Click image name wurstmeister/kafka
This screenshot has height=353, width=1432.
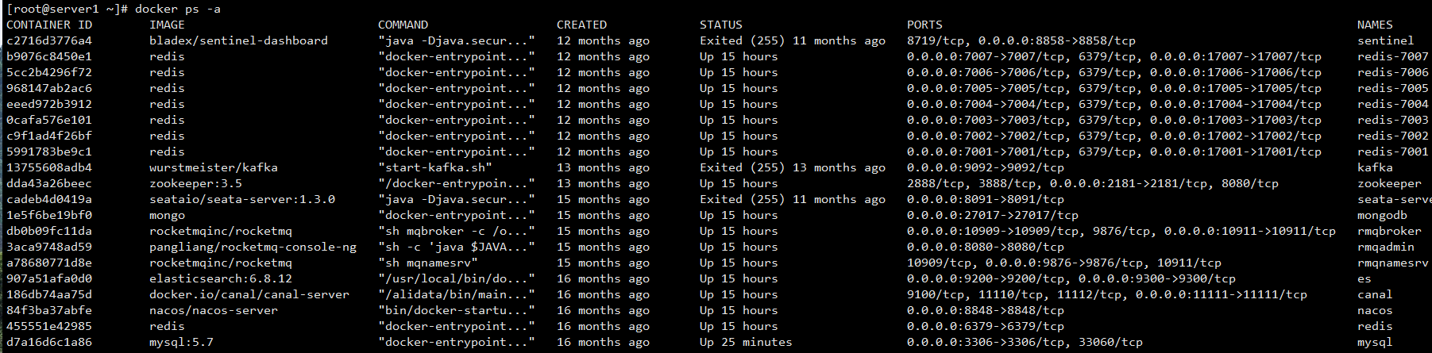(214, 167)
